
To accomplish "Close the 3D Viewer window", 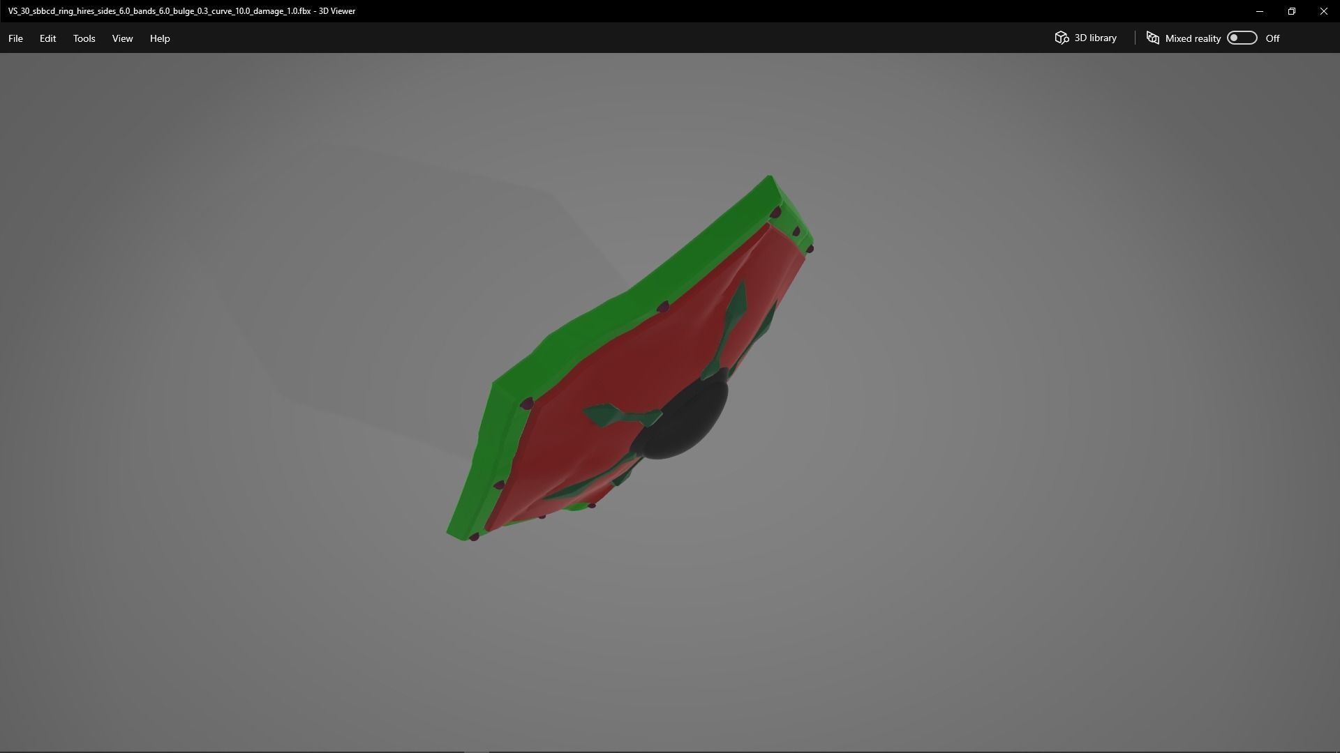I will [x=1323, y=11].
